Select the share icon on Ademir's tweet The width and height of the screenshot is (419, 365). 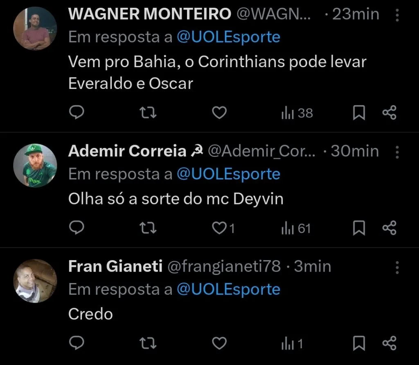[389, 228]
